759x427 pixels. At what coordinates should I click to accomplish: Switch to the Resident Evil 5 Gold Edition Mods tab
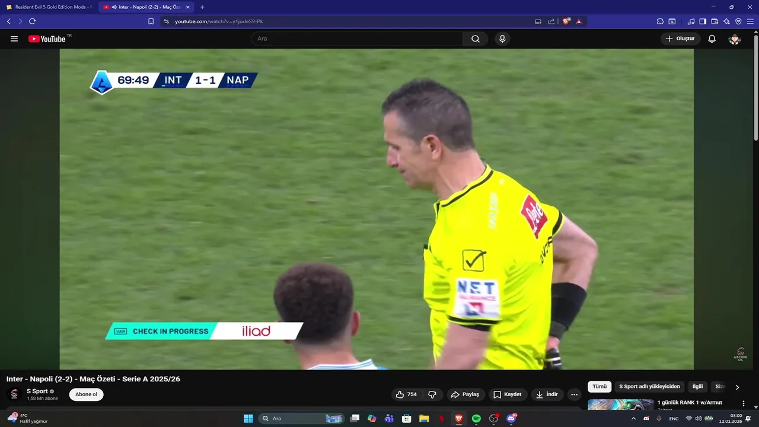(x=49, y=7)
